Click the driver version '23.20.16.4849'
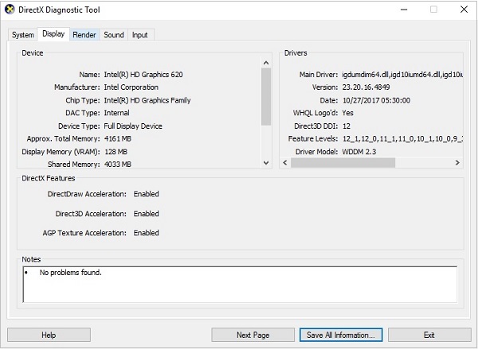Viewport: 478px width, 349px height. tap(366, 87)
